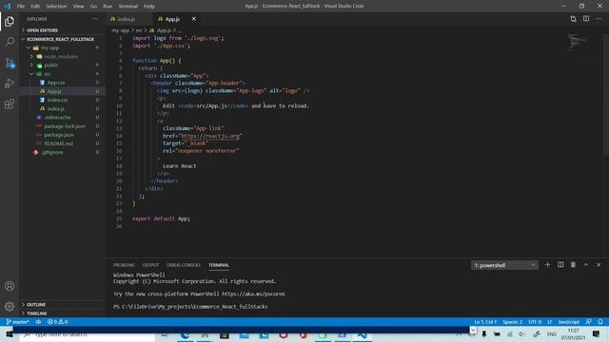Expand the public folder
The width and height of the screenshot is (609, 342).
[x=50, y=66]
